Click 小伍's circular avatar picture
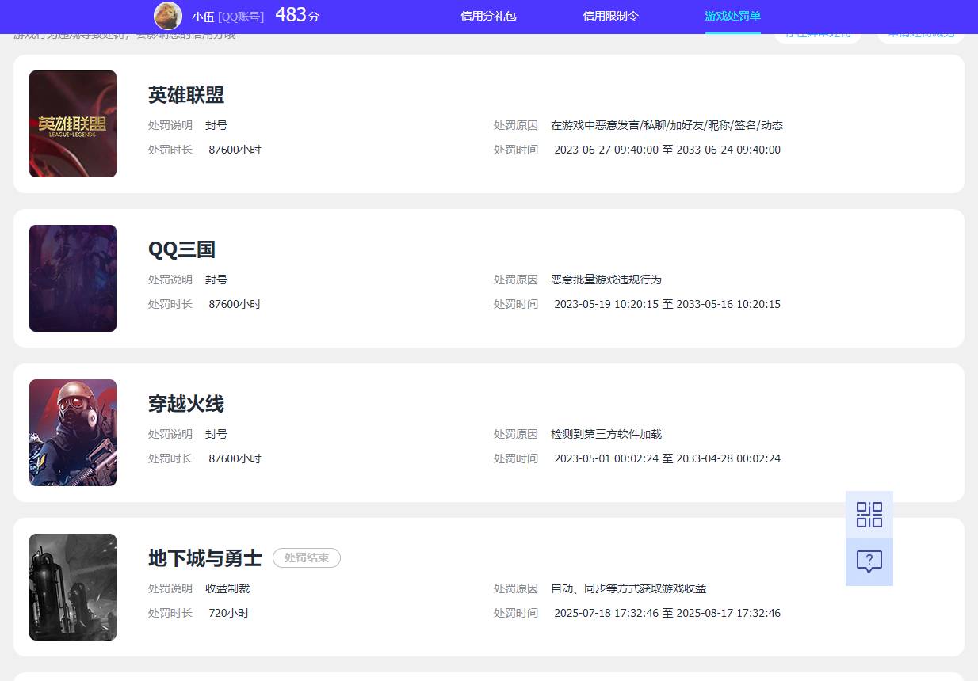Screen dimensions: 978x681 [x=166, y=16]
